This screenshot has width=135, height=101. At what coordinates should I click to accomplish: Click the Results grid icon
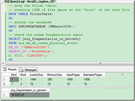tap(5, 69)
